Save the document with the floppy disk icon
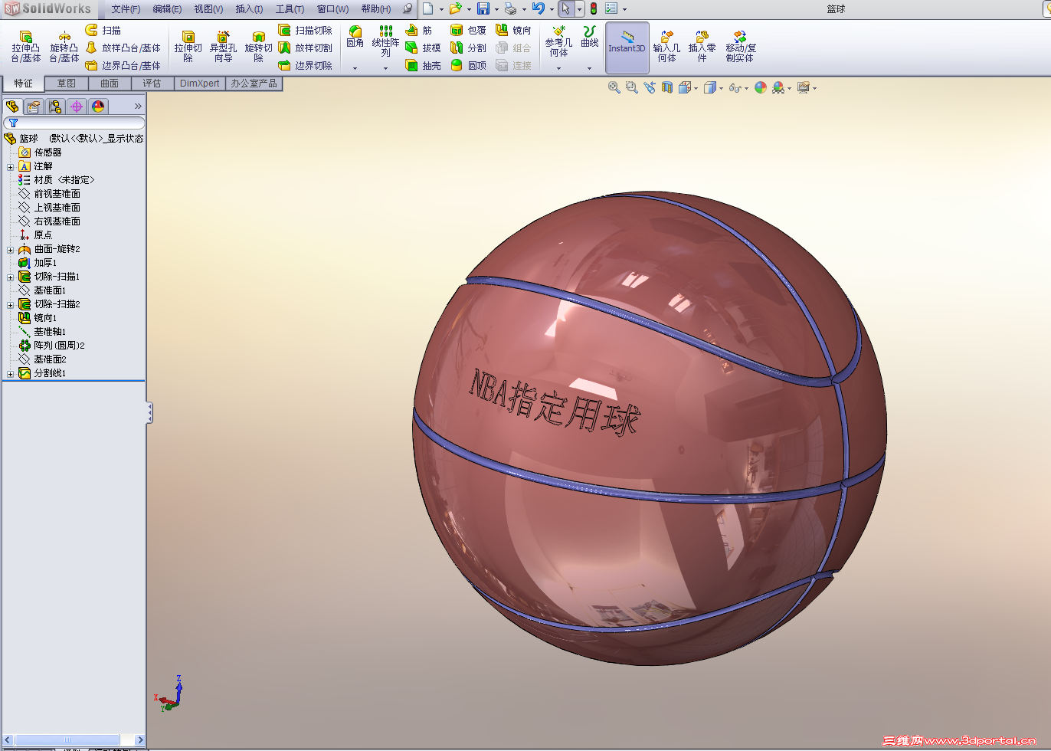Screen dimensions: 1051x751 pyautogui.click(x=483, y=8)
